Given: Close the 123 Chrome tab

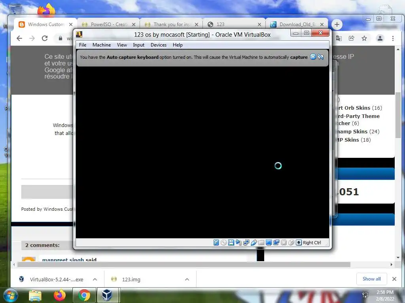Looking at the screenshot, I should 259,24.
